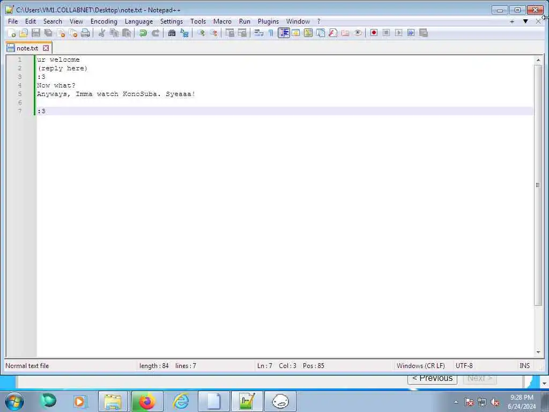Open the Windows Start menu
This screenshot has width=549, height=412.
click(14, 401)
